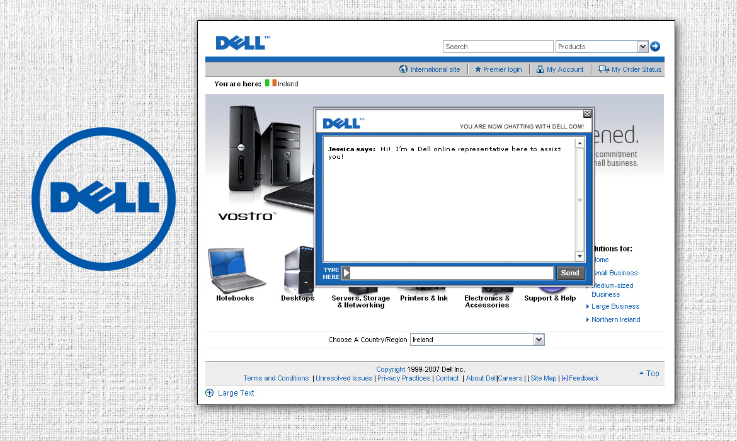Select Large Business solutions link

(615, 306)
